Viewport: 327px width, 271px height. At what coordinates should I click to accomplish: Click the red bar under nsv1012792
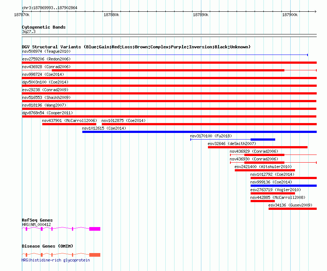pos(284,178)
